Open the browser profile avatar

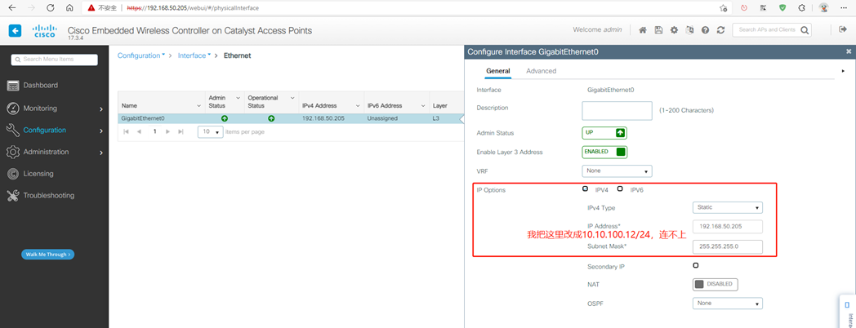click(823, 8)
